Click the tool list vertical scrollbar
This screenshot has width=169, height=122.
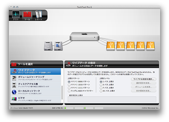pyautogui.click(x=62, y=93)
